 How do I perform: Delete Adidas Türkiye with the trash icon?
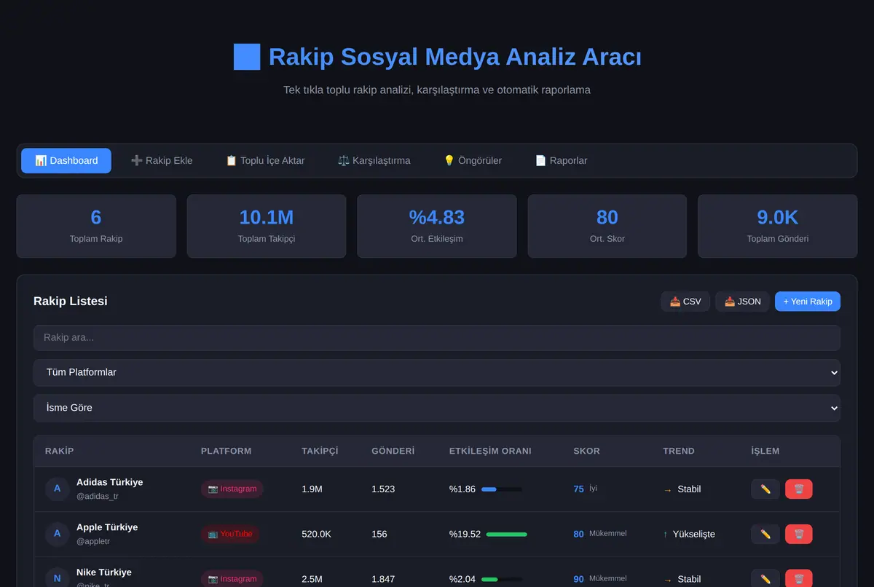point(799,489)
